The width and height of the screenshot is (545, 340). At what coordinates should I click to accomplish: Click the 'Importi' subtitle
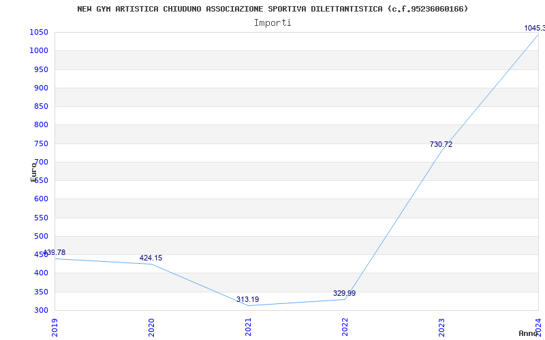tap(272, 23)
